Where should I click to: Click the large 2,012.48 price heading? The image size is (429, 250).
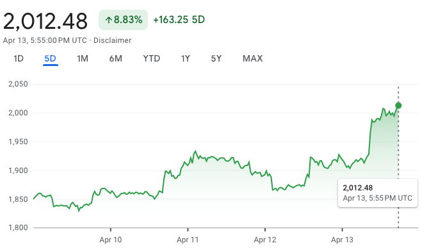pos(45,21)
